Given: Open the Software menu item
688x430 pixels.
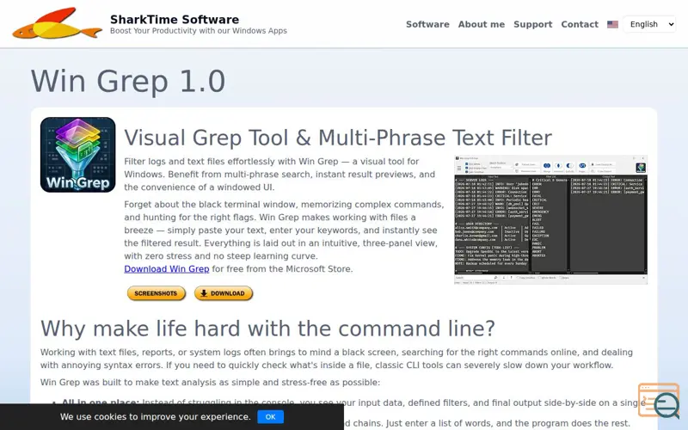Looking at the screenshot, I should [x=427, y=25].
